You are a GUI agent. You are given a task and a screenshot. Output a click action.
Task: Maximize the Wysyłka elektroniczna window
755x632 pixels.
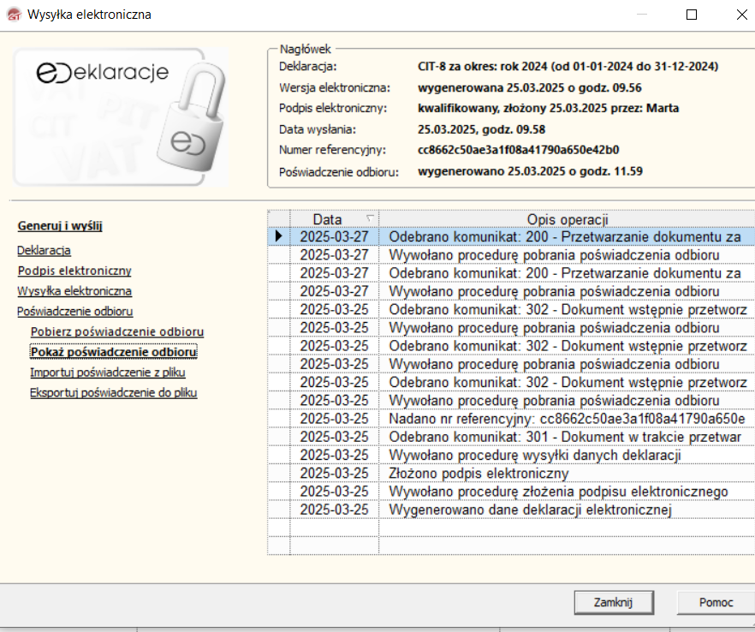tap(692, 15)
